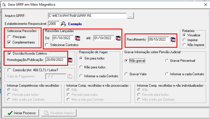Click the 'Selecionar Rescisões' group label
The width and height of the screenshot is (210, 119).
[22, 31]
